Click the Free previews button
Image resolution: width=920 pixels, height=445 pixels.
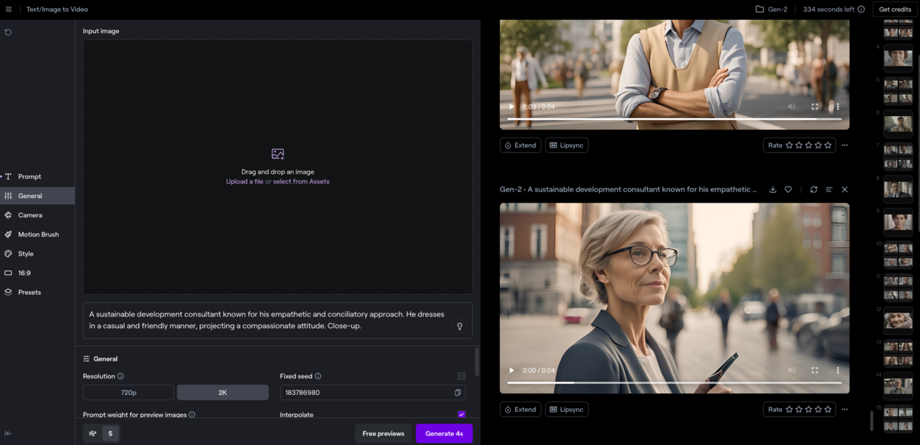pos(383,434)
